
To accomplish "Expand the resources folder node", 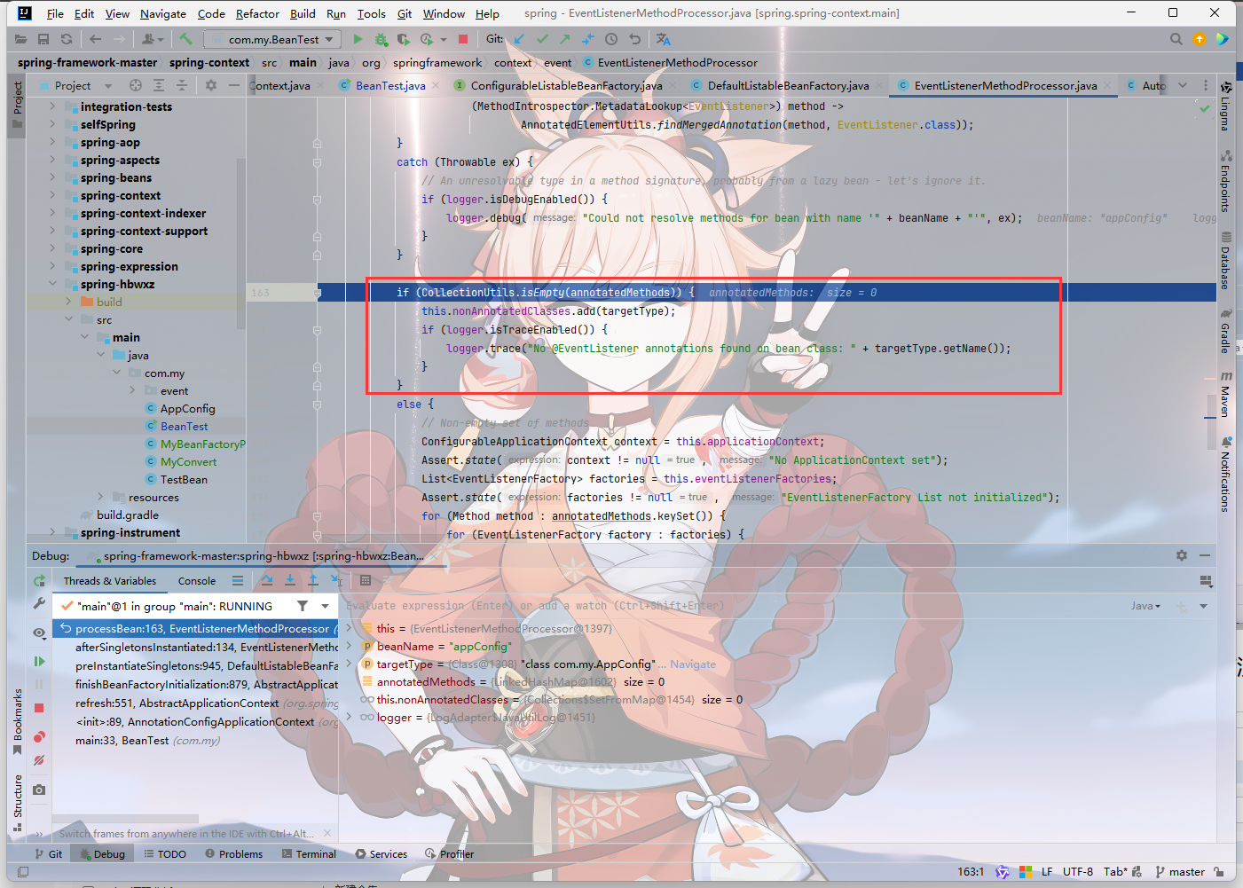I will [100, 497].
